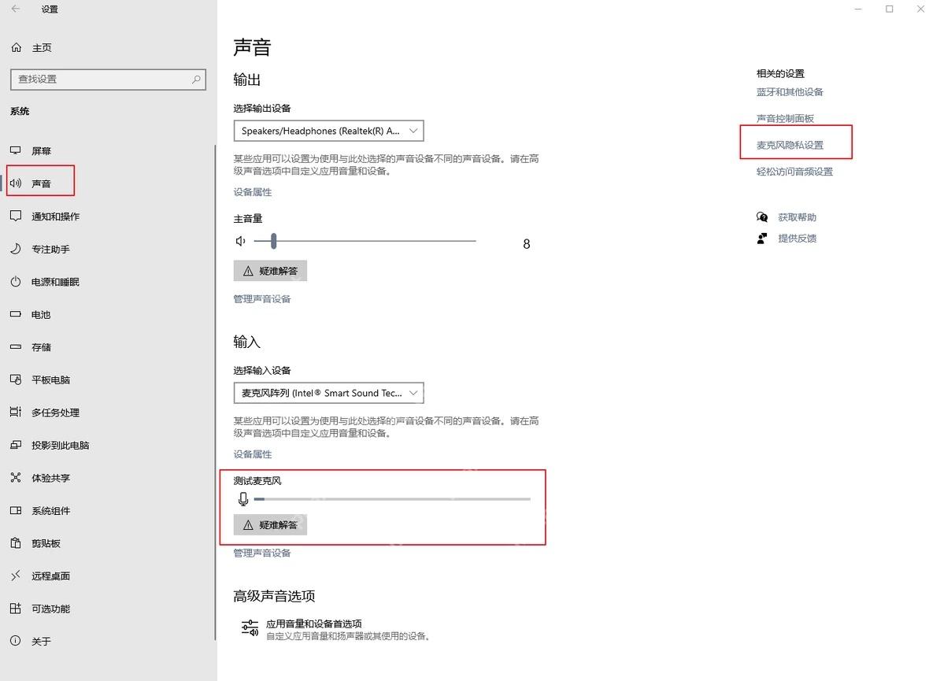The width and height of the screenshot is (929, 681).
Task: Open 麦克风隐私设置 link
Action: (x=790, y=145)
